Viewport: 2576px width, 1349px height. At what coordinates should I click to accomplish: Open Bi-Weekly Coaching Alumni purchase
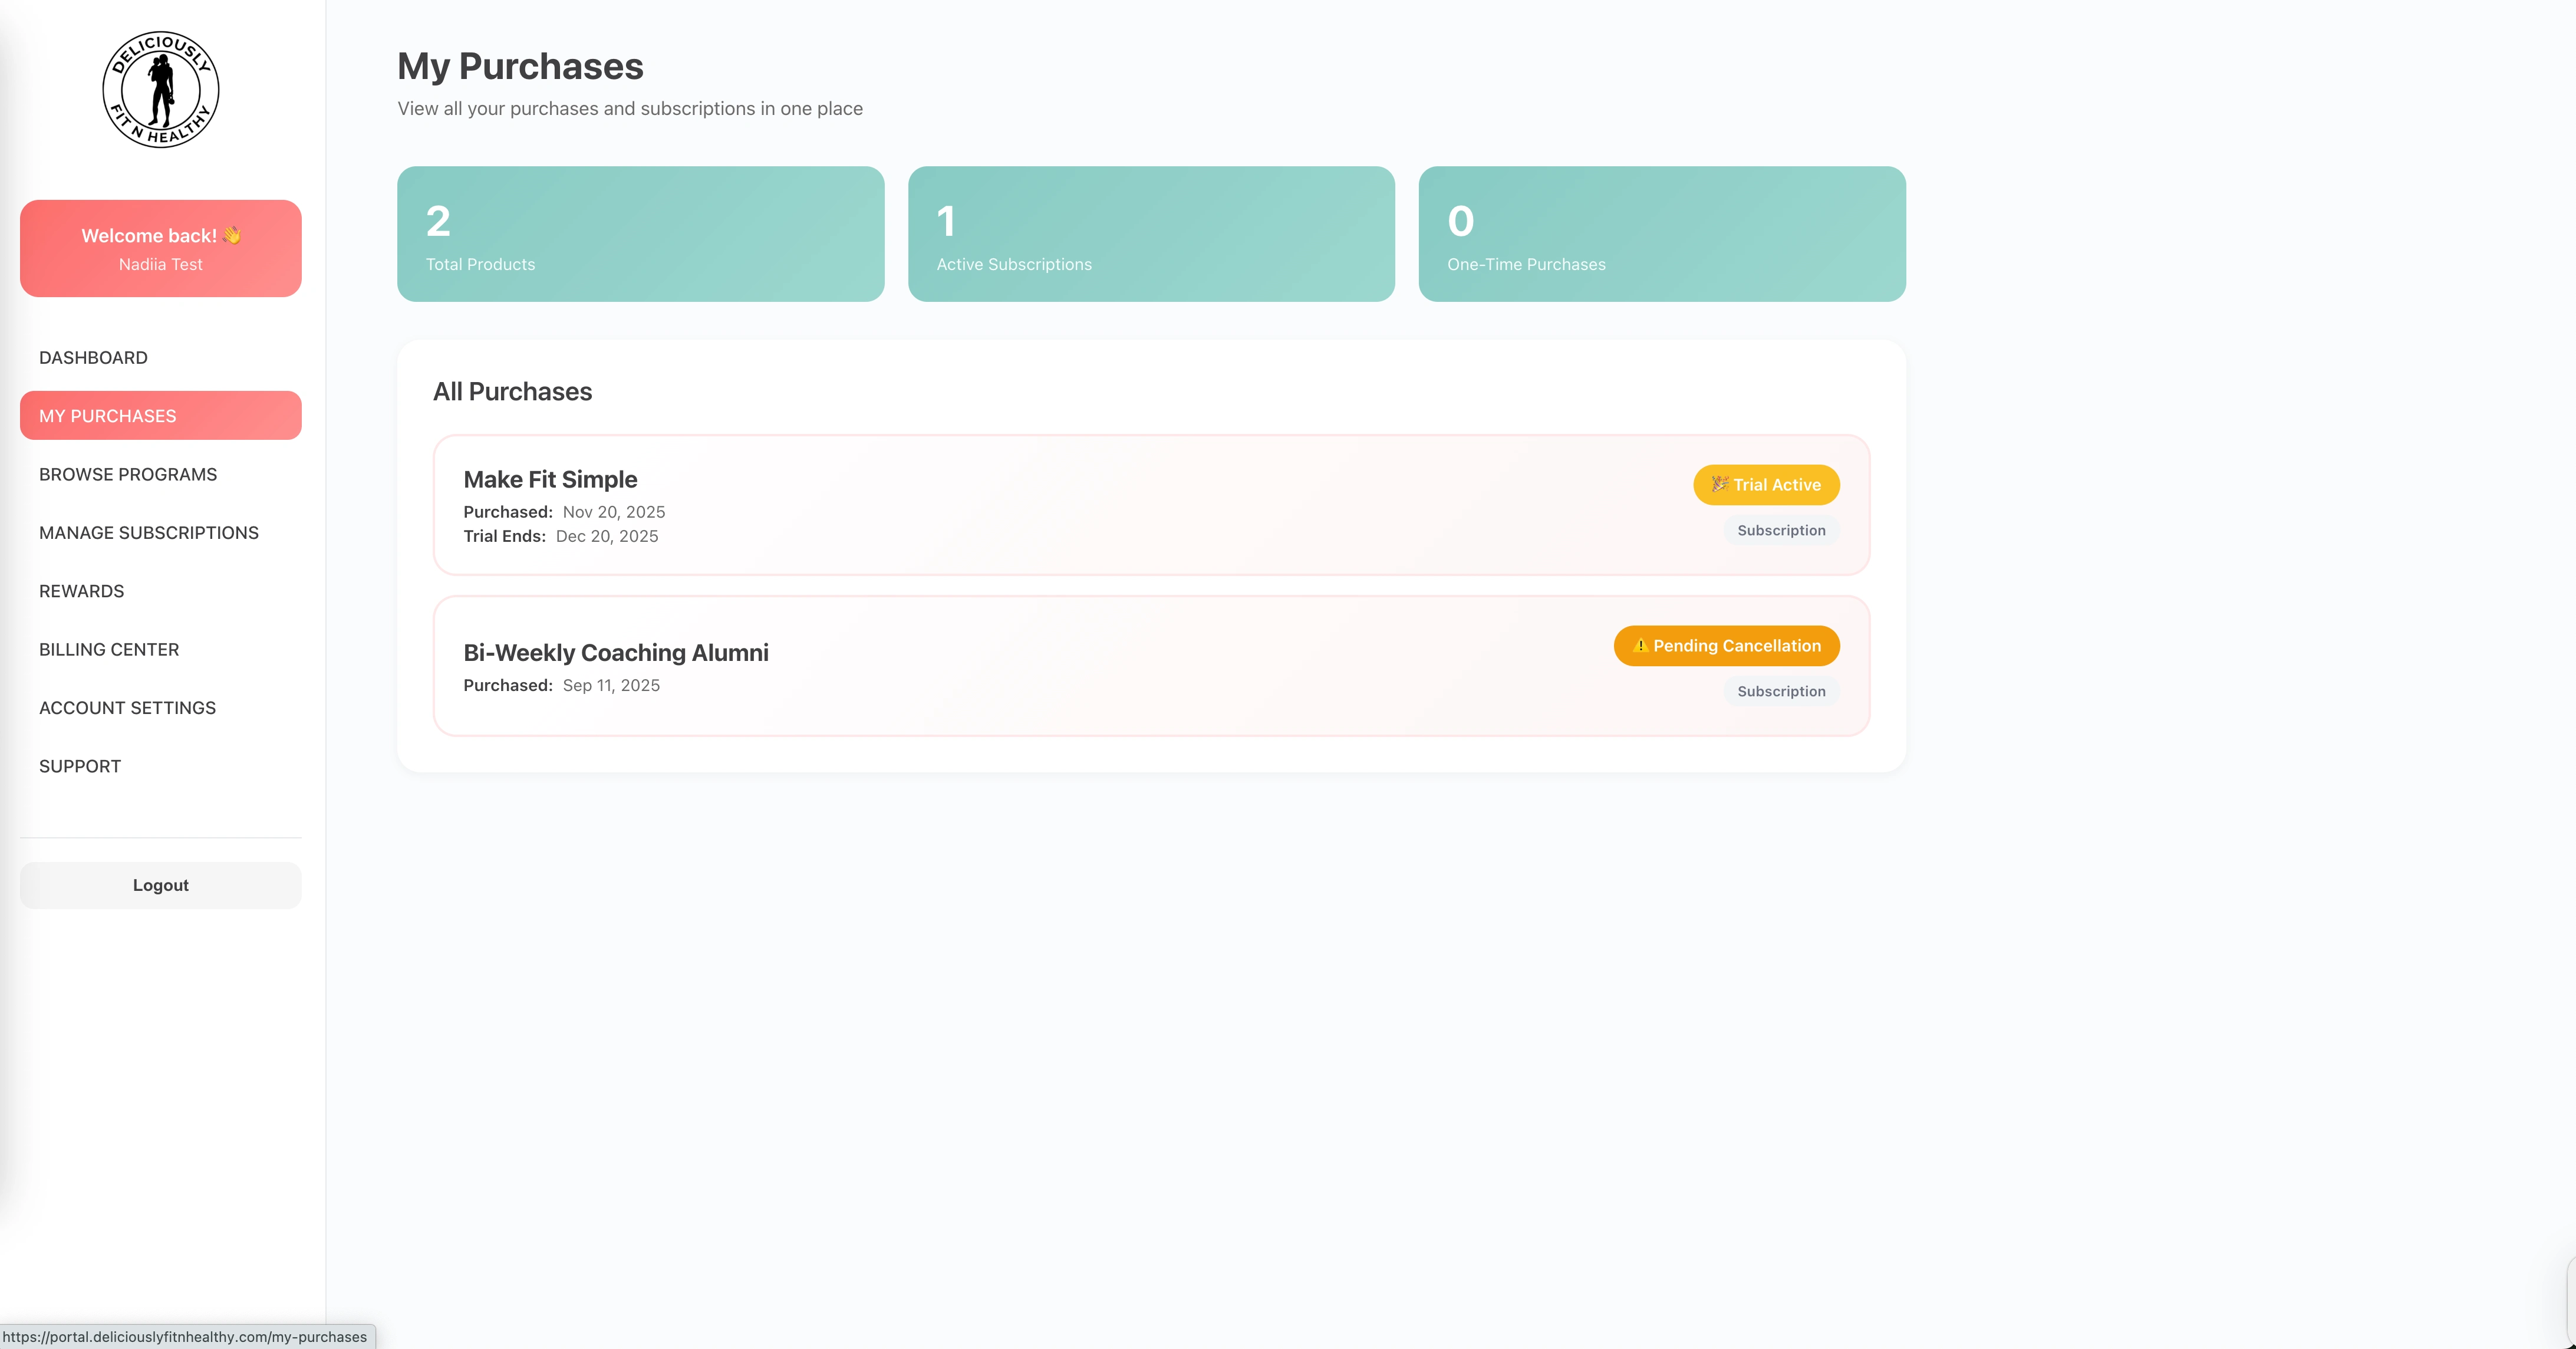click(x=616, y=653)
